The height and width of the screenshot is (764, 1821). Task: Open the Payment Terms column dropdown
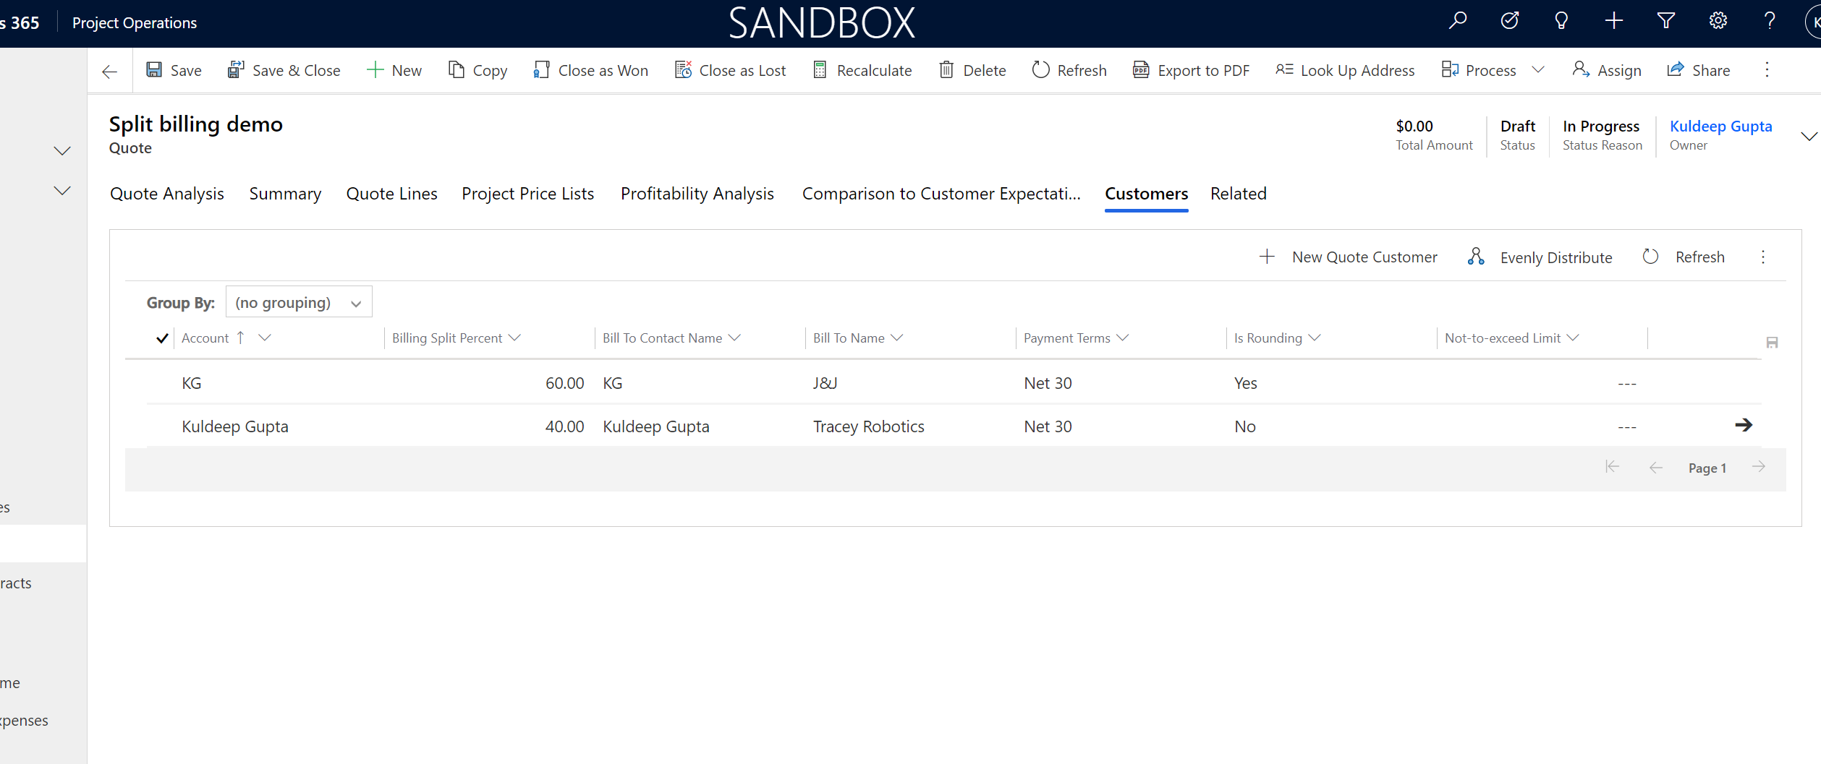pos(1122,338)
